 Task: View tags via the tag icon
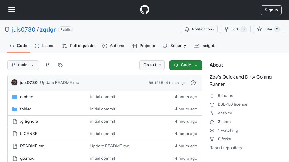coord(60,65)
